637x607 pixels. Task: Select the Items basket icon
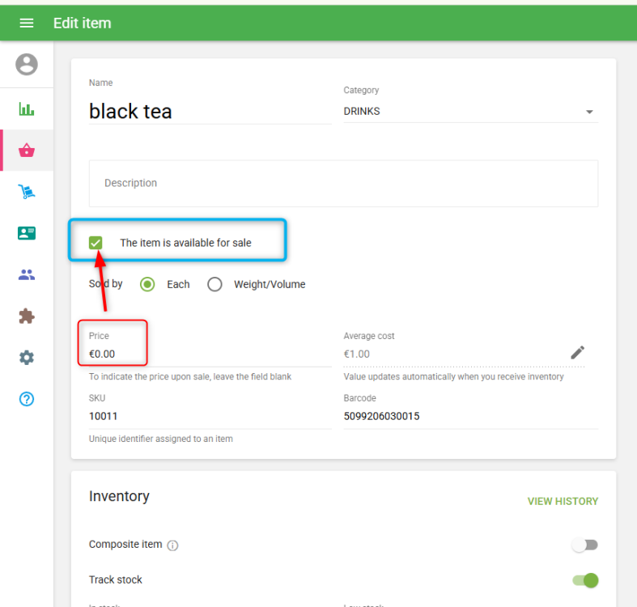(27, 151)
